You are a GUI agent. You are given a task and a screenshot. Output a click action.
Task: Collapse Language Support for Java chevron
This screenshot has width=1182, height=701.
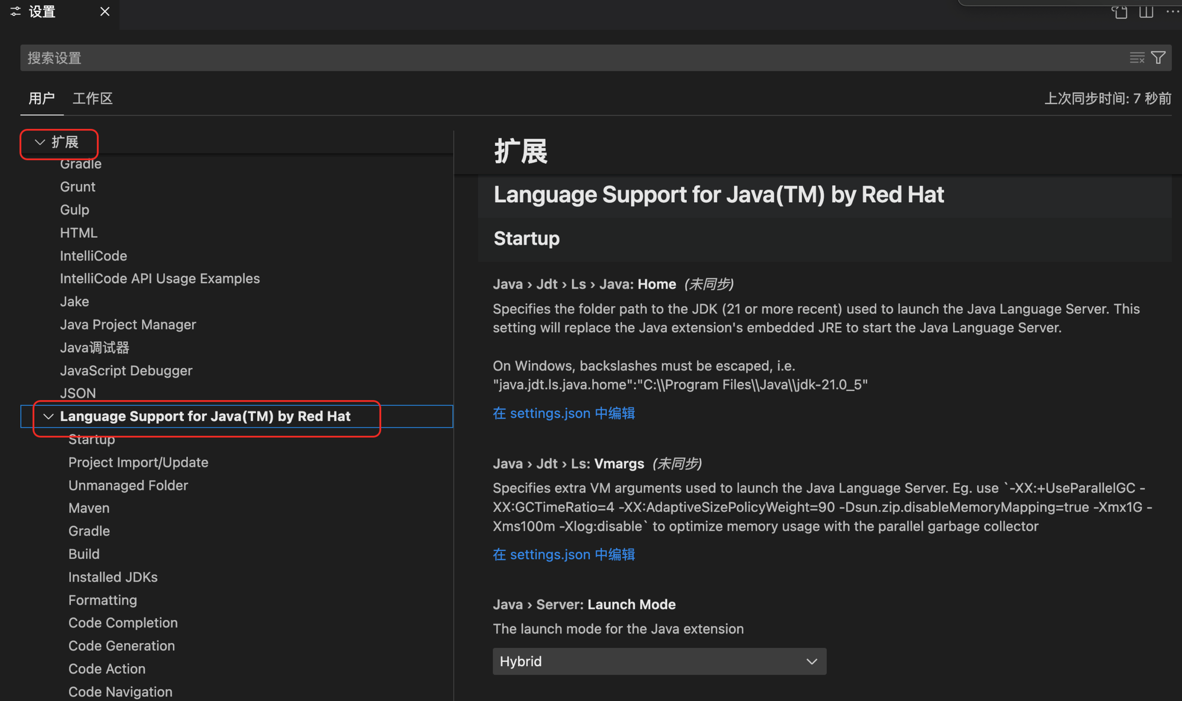tap(48, 417)
